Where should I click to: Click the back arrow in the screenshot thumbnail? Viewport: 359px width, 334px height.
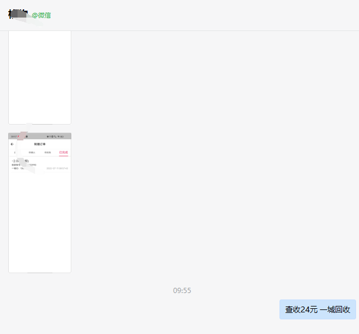tap(12, 144)
